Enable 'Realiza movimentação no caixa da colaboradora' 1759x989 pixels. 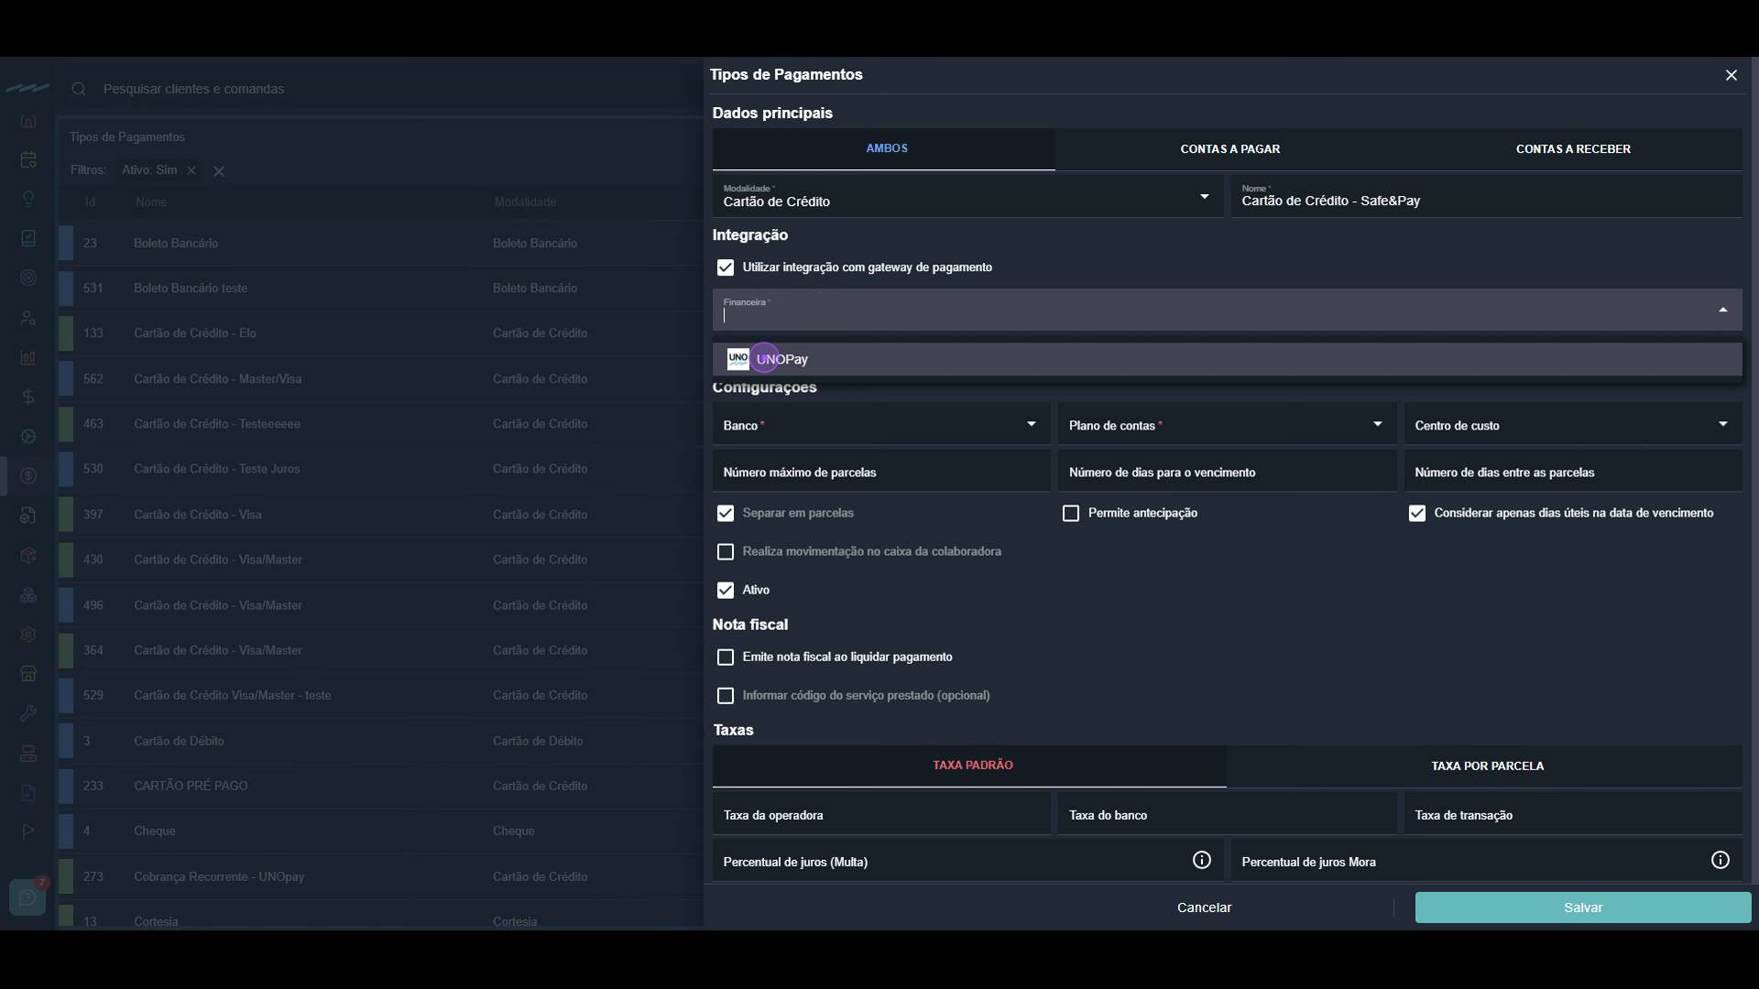(726, 551)
